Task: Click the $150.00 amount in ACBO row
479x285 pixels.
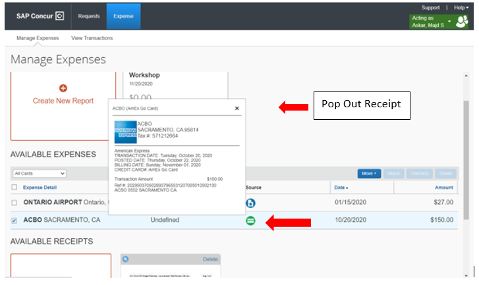Action: pos(441,220)
